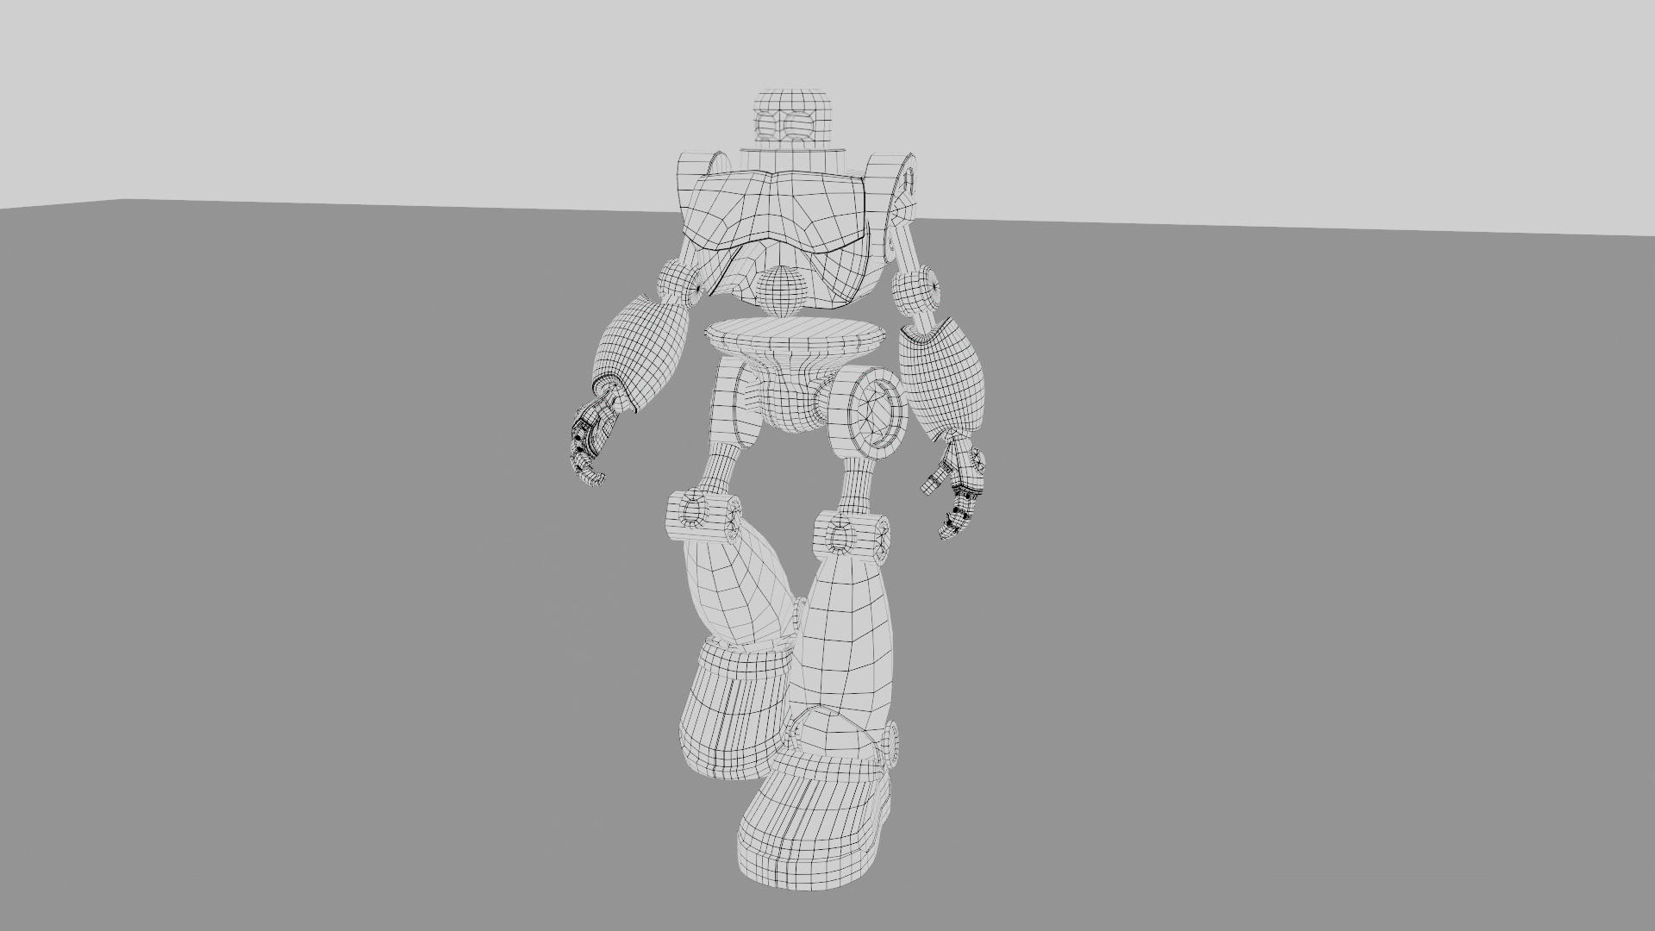Click the dark gray ground plane
Viewport: 1655px width, 931px height.
tap(345, 603)
